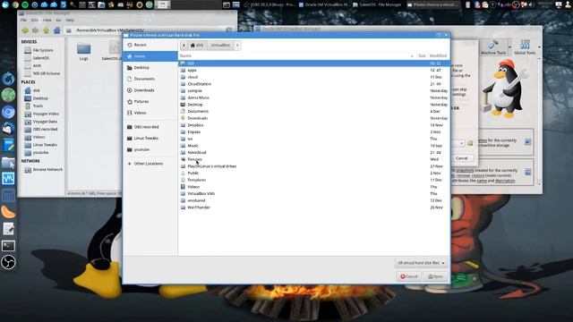The image size is (573, 322).
Task: Sort file list by Modified column
Action: click(438, 55)
